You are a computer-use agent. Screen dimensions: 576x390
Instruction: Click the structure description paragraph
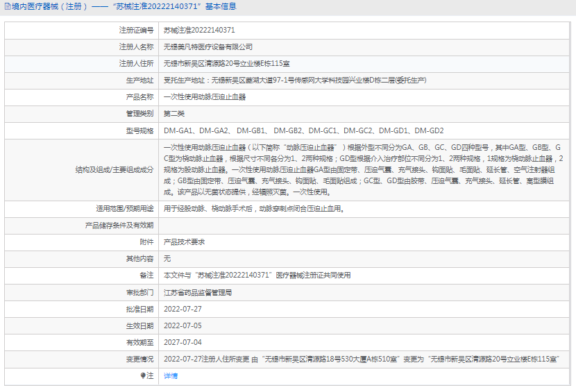364,169
